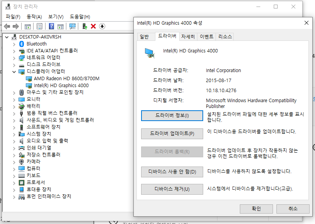The height and width of the screenshot is (224, 315).
Task: Click the 드라이버 업데이트(P) button
Action: point(172,134)
